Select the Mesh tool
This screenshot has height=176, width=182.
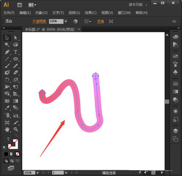click(7, 101)
